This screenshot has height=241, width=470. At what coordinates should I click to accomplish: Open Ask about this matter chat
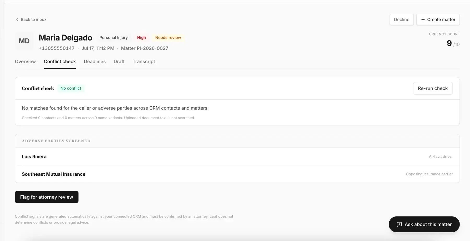tap(424, 224)
